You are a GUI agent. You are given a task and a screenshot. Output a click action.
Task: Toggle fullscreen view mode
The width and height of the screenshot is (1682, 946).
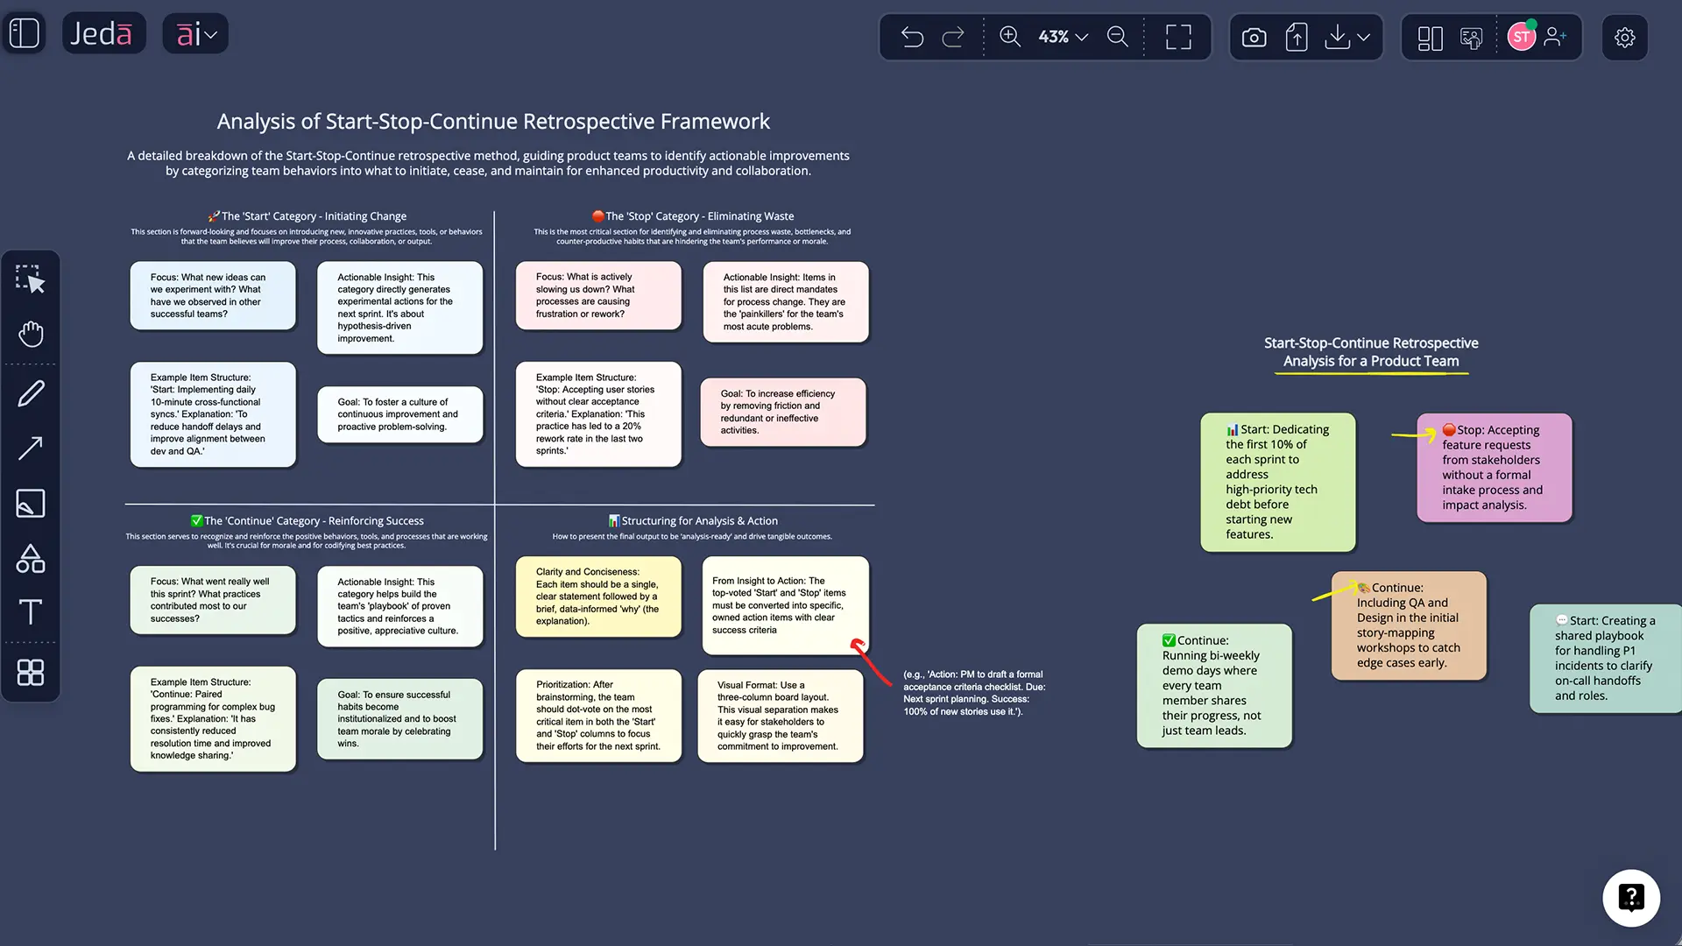1178,37
